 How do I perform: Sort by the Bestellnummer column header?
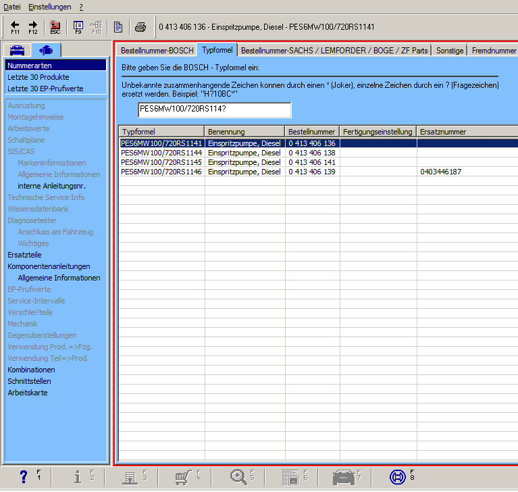(x=312, y=132)
